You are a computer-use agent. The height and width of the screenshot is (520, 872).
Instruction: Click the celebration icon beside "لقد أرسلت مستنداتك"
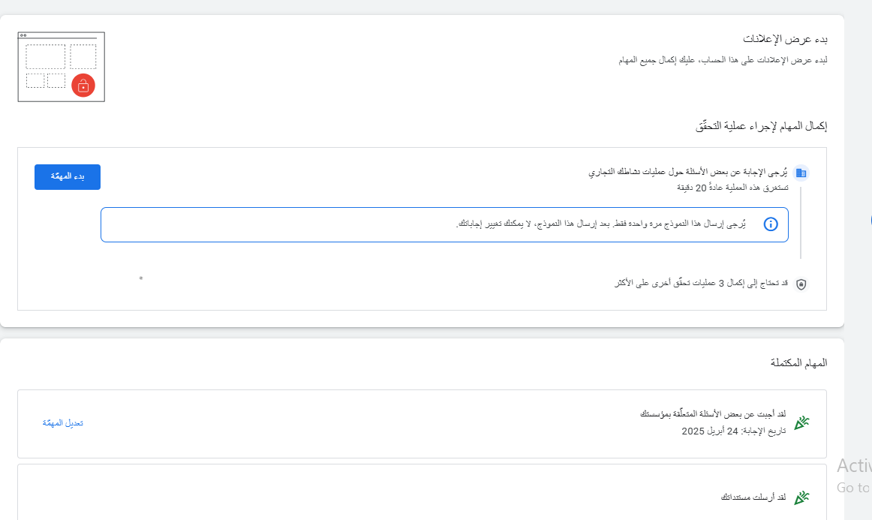coord(802,497)
